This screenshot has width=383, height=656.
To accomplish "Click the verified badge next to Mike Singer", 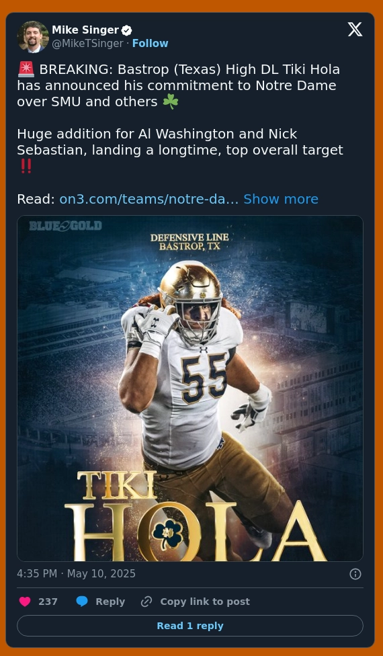I will pos(127,30).
